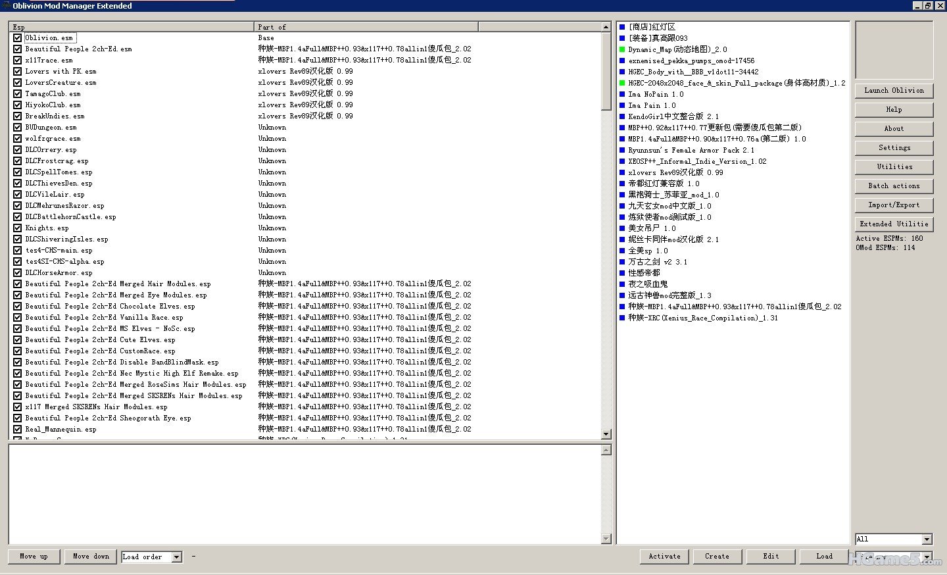Click blue square beside 远古神兽mod完整版_1.3

[x=622, y=295]
